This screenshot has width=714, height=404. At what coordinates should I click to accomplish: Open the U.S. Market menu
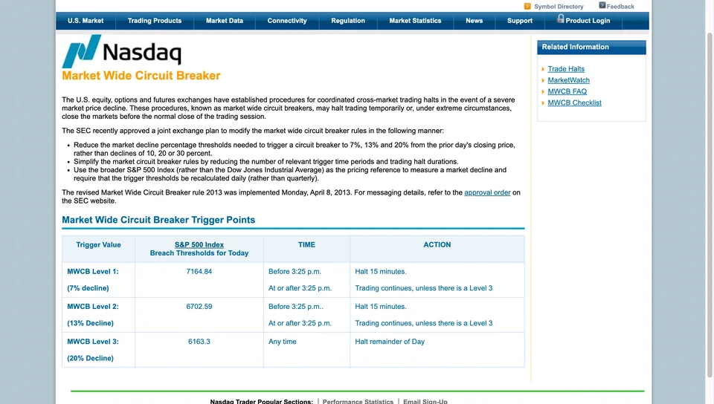[86, 21]
